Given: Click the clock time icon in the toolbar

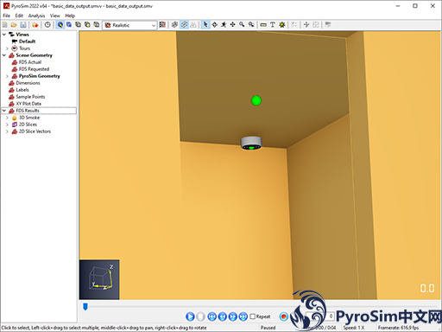Looking at the screenshot, I should pos(47,25).
